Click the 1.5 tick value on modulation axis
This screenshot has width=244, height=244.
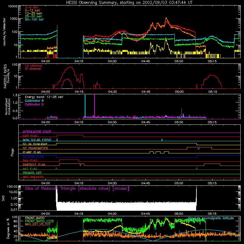[15, 95]
